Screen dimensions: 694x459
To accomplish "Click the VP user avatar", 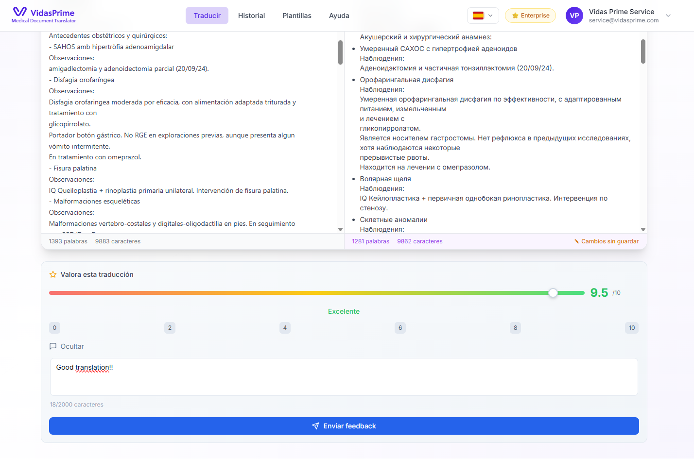I will pos(574,16).
